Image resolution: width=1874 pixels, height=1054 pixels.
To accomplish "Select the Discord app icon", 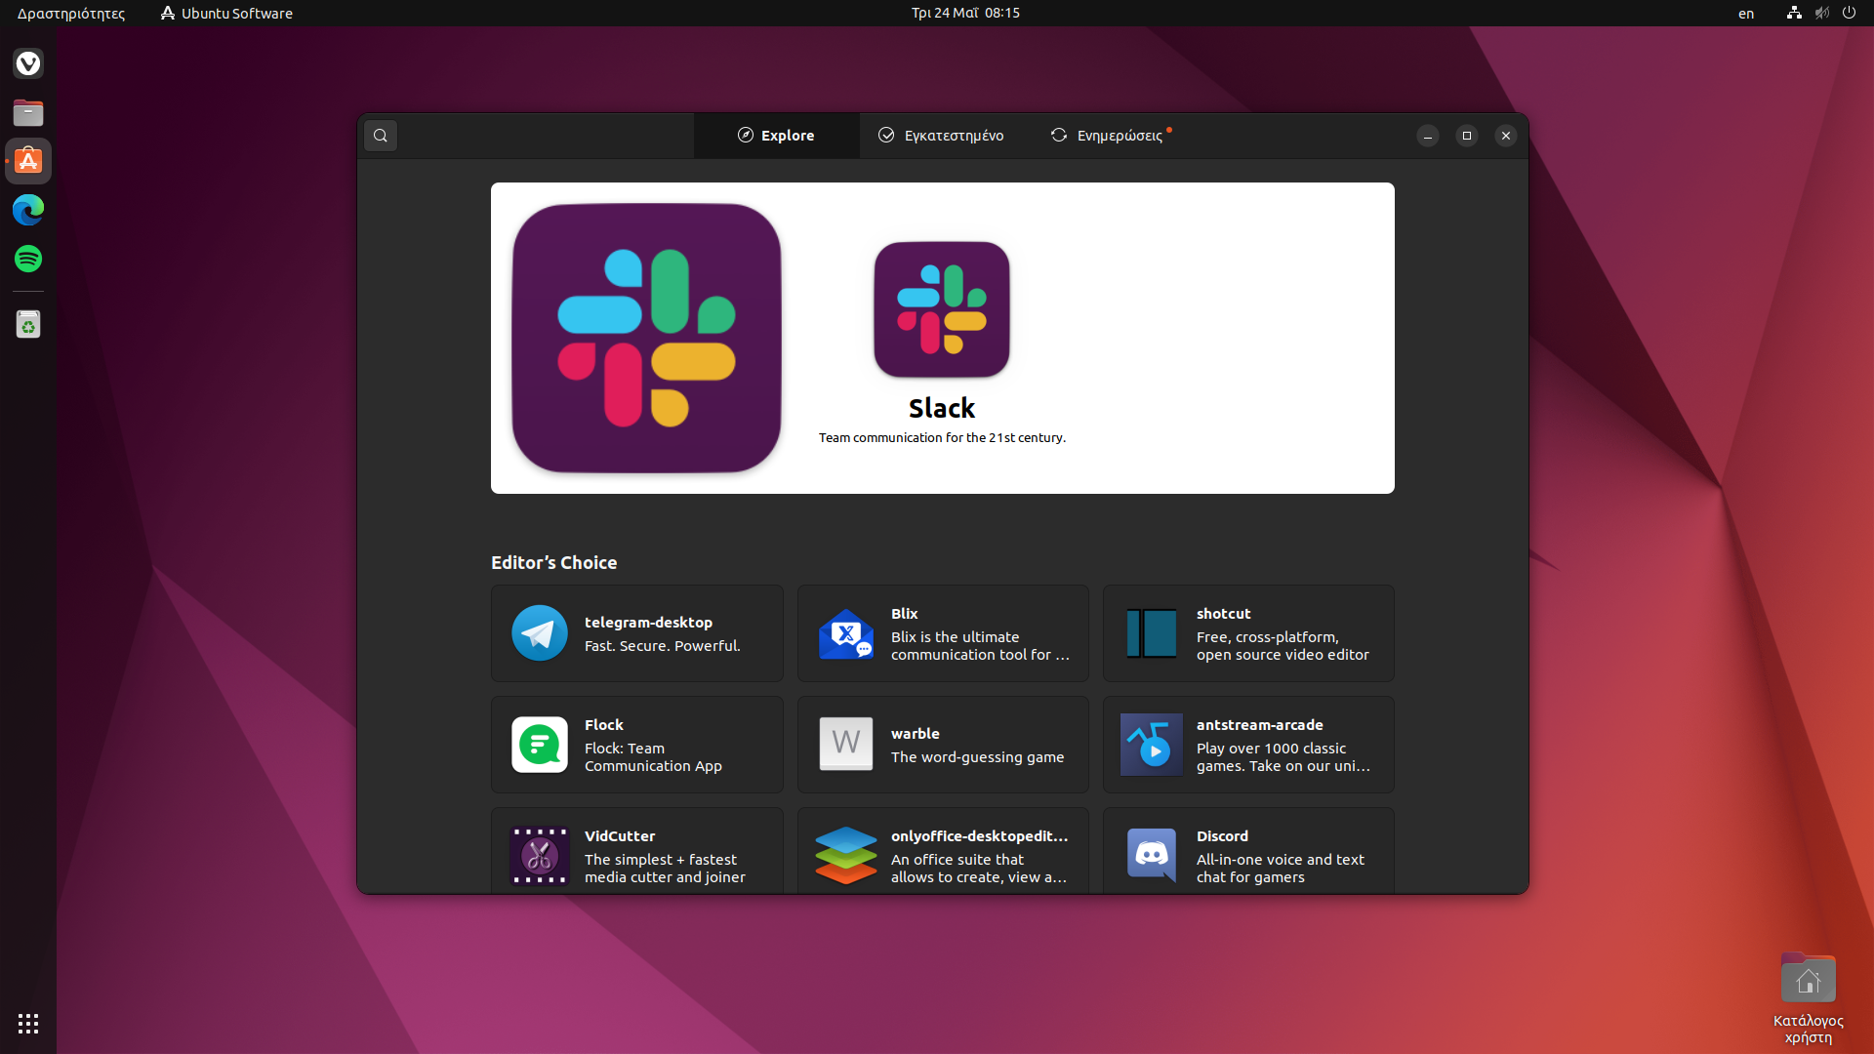I will pos(1151,855).
